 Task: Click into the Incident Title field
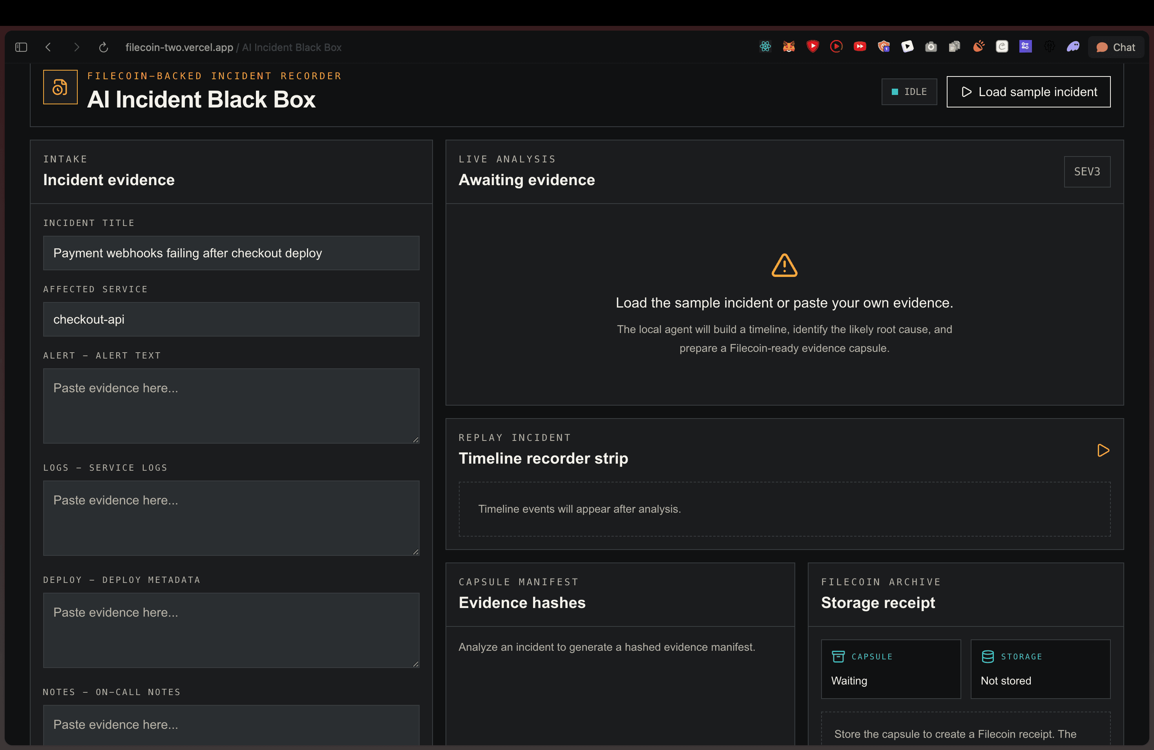pos(231,253)
